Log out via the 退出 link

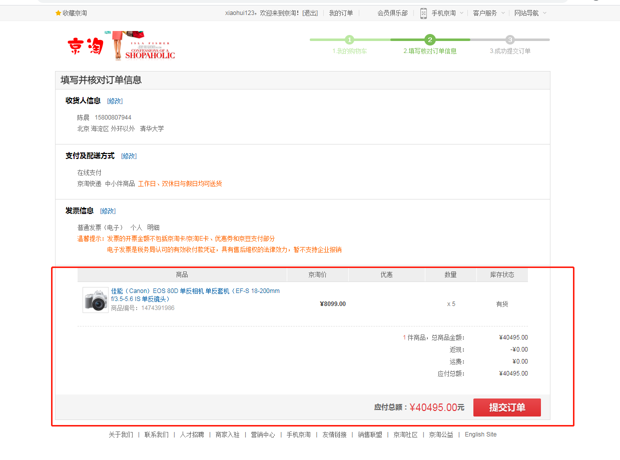310,13
